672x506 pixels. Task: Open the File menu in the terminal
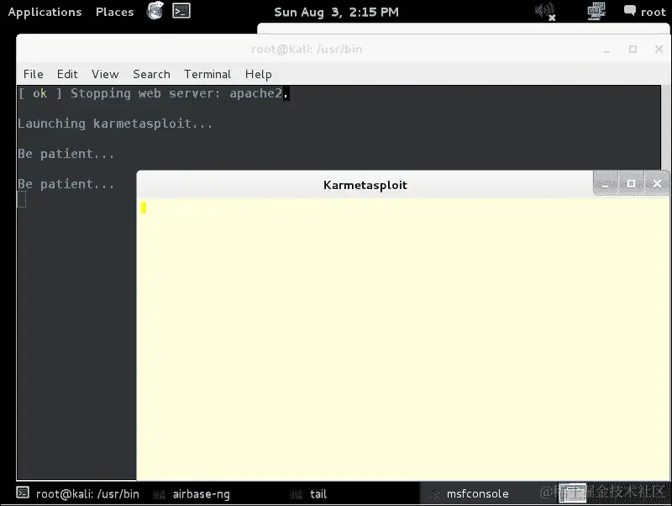coord(33,74)
